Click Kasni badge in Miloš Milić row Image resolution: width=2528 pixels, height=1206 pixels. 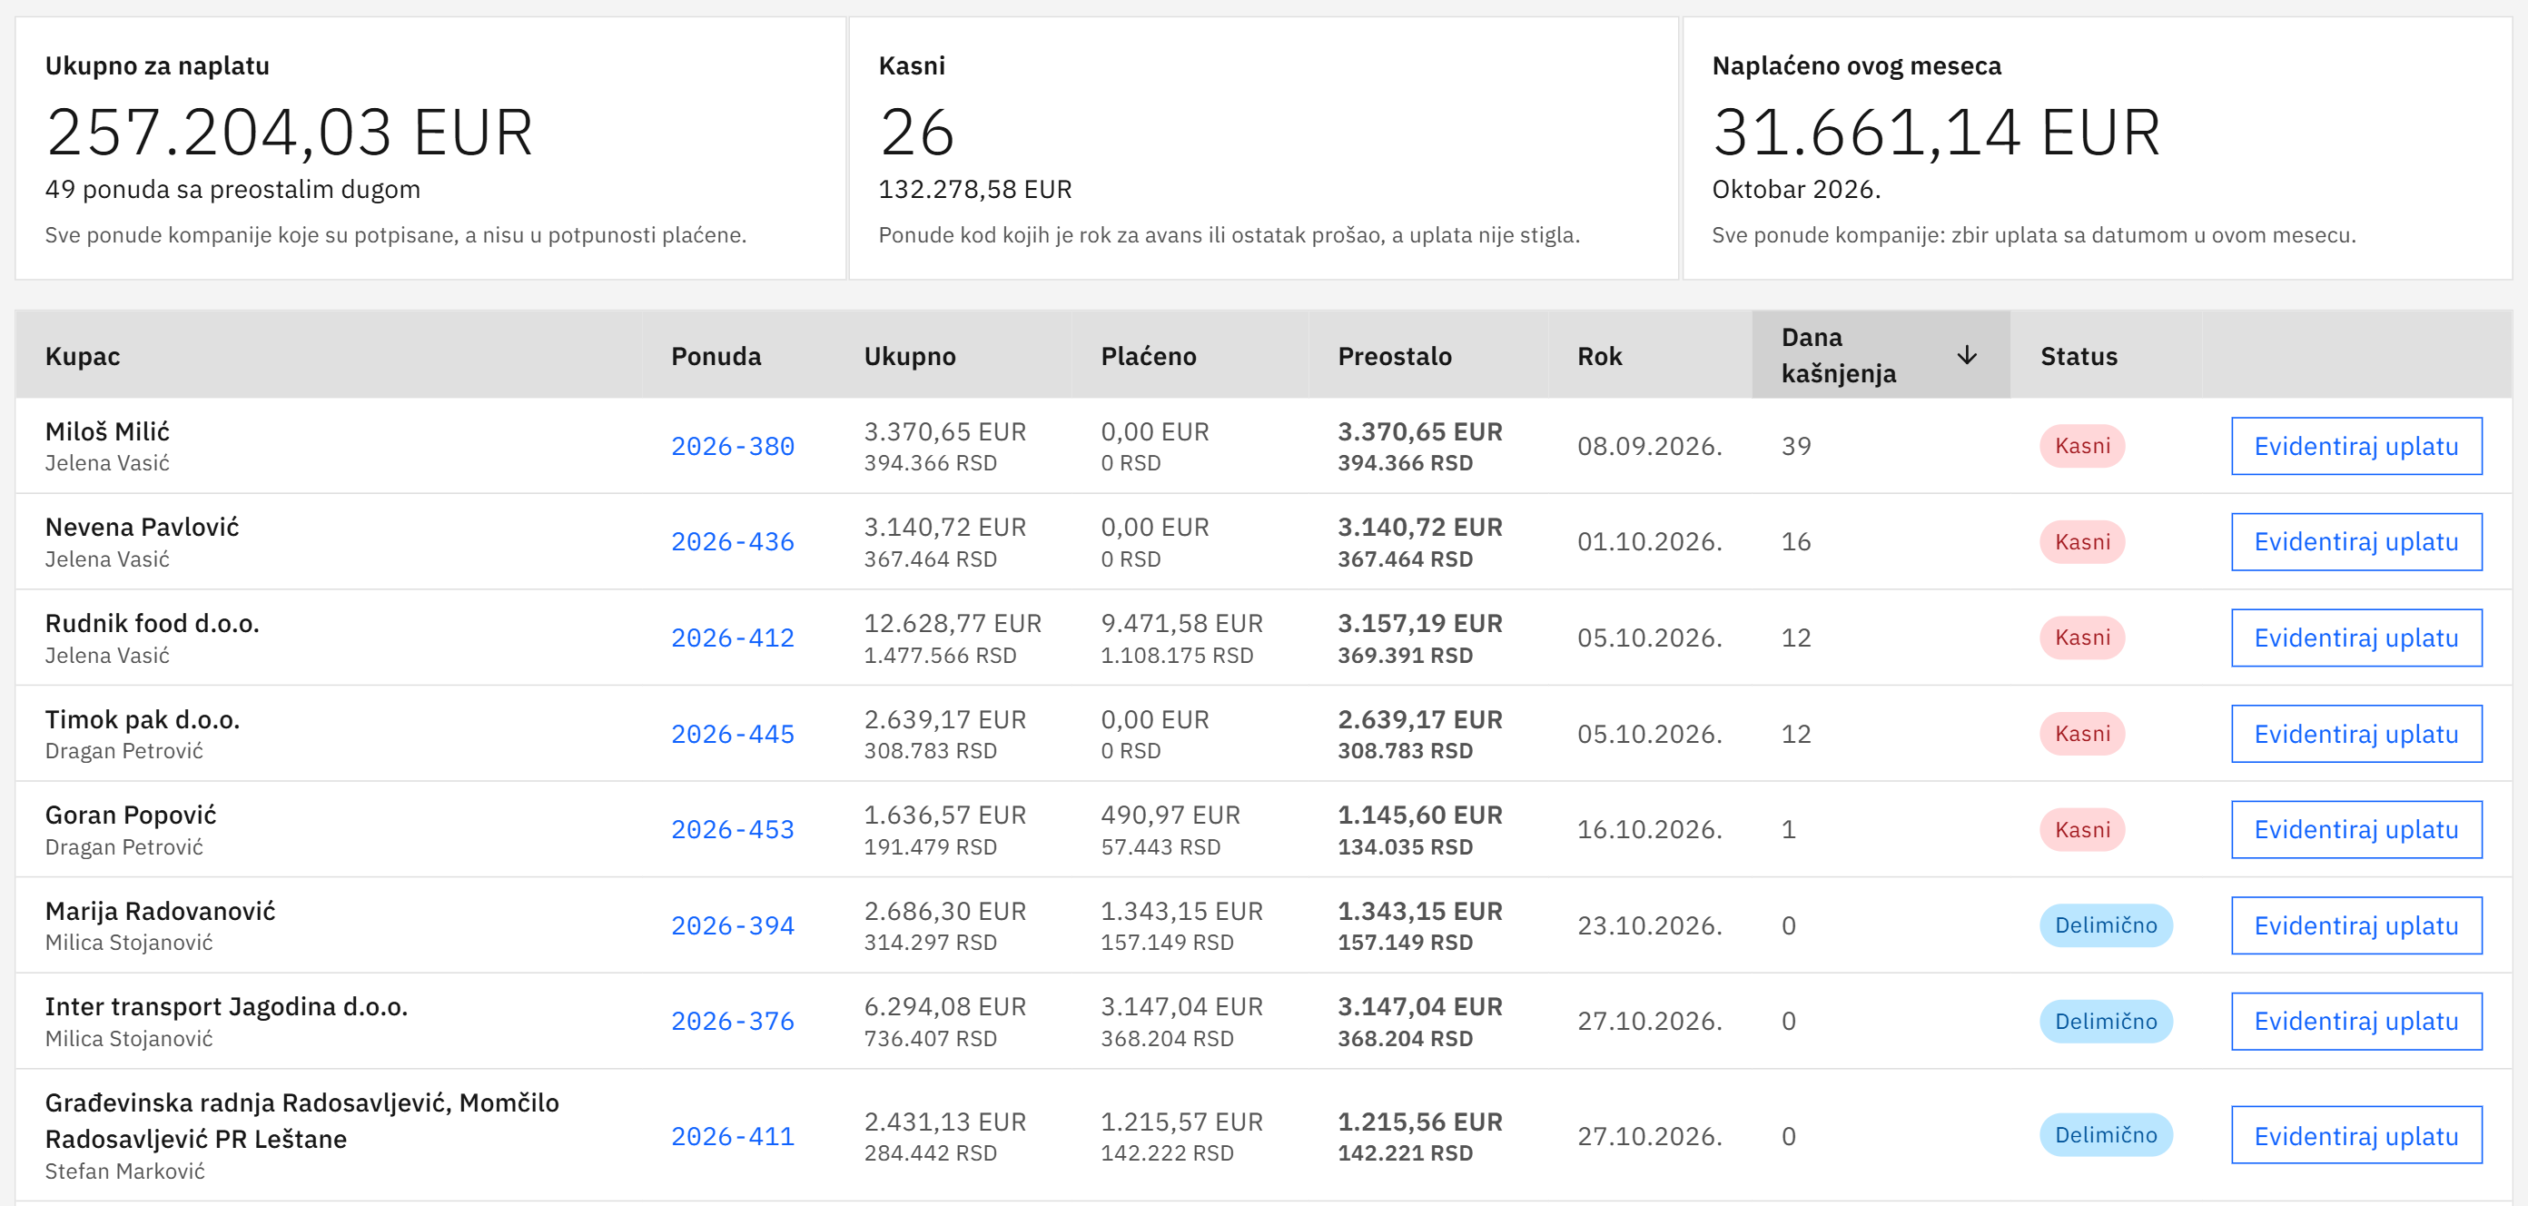pyautogui.click(x=2081, y=447)
